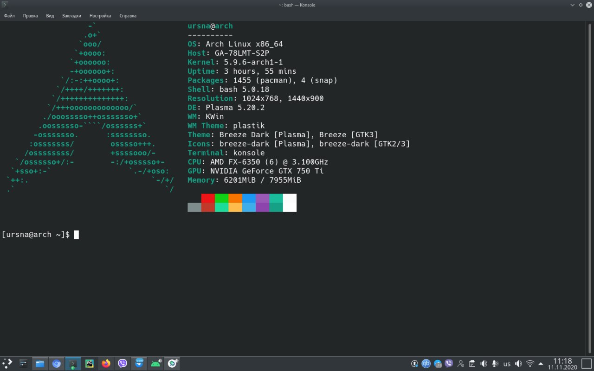
Task: Switch to the Chromium browser taskbar entry
Action: click(x=57, y=364)
